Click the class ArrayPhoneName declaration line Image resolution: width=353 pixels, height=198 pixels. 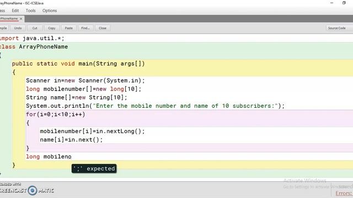34,47
